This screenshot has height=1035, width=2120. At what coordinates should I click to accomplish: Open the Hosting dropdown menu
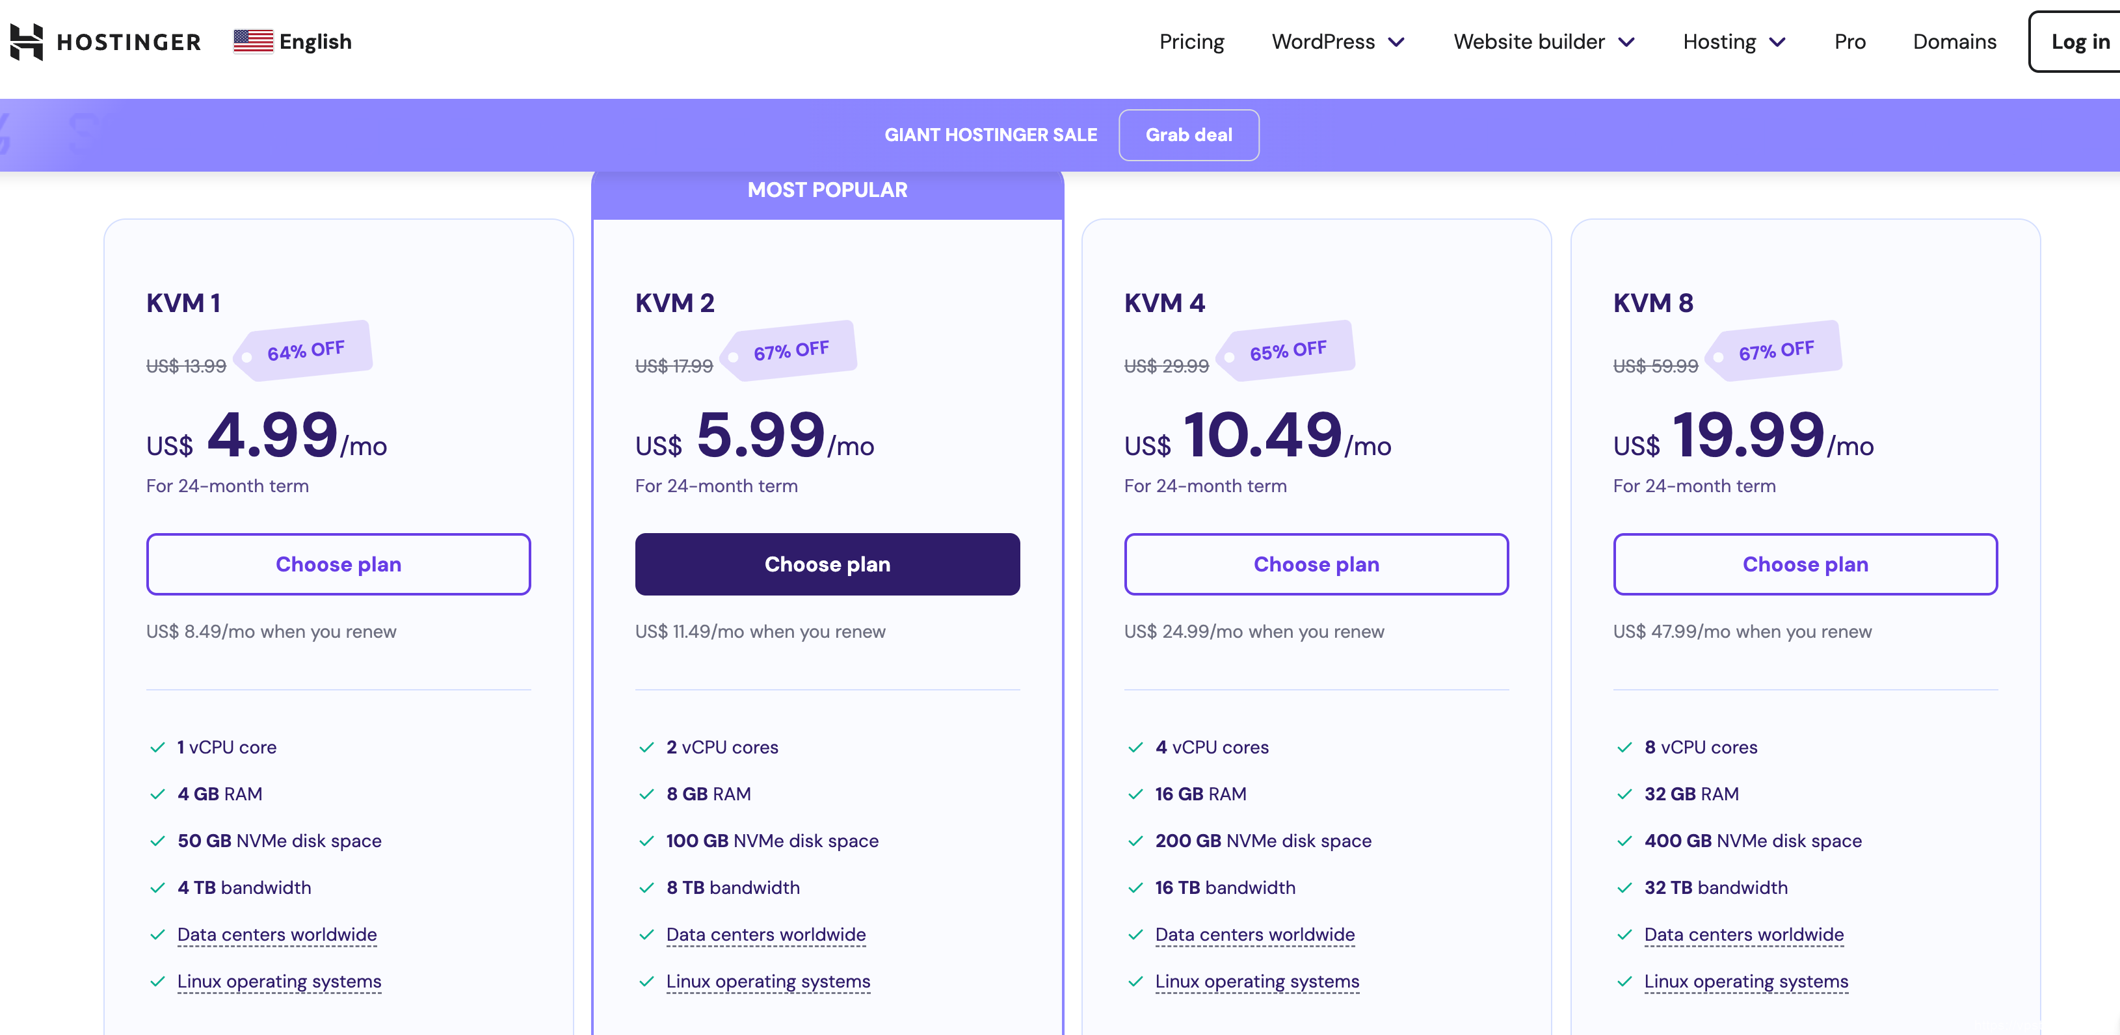tap(1733, 41)
